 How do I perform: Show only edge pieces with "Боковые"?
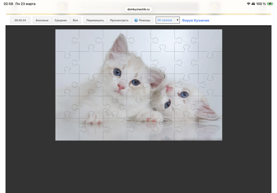[x=42, y=20]
